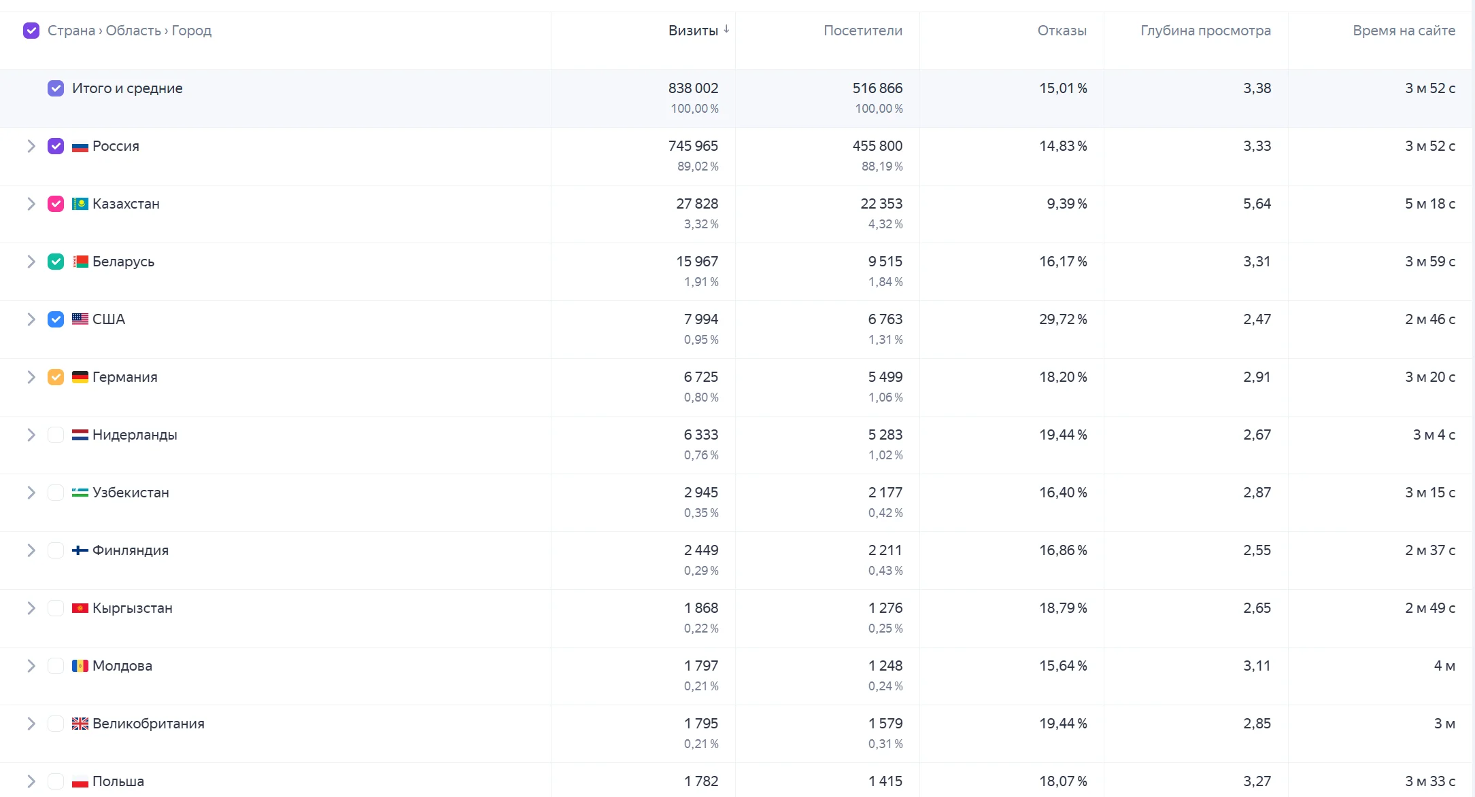Enable the Нидерланды row checkbox
The width and height of the screenshot is (1475, 797).
(56, 435)
